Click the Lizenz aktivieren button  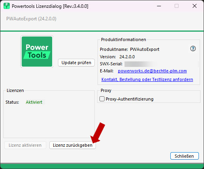[25, 145]
